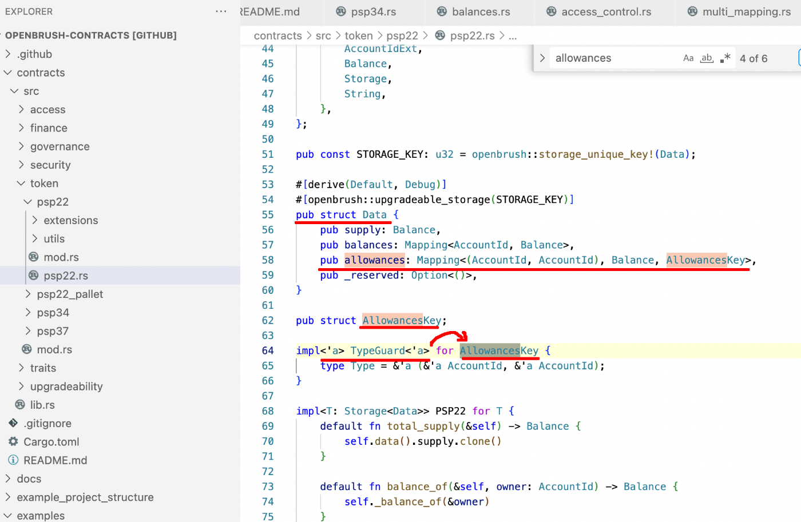Switch to the balances.rs tab

click(481, 11)
